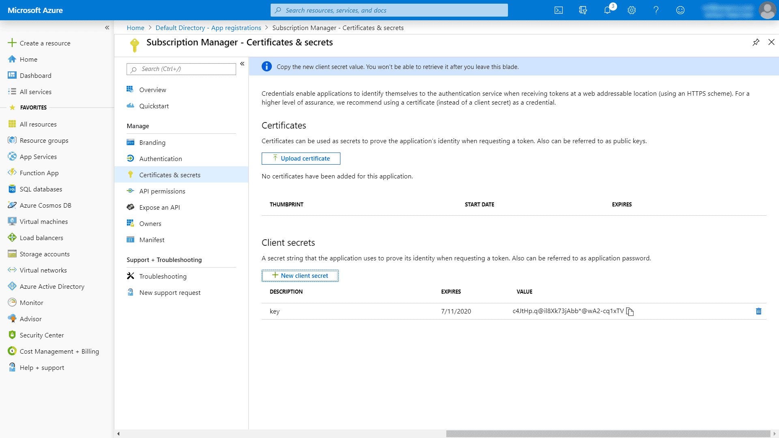This screenshot has width=779, height=438.
Task: Focus the global search resources box
Action: pyautogui.click(x=389, y=10)
